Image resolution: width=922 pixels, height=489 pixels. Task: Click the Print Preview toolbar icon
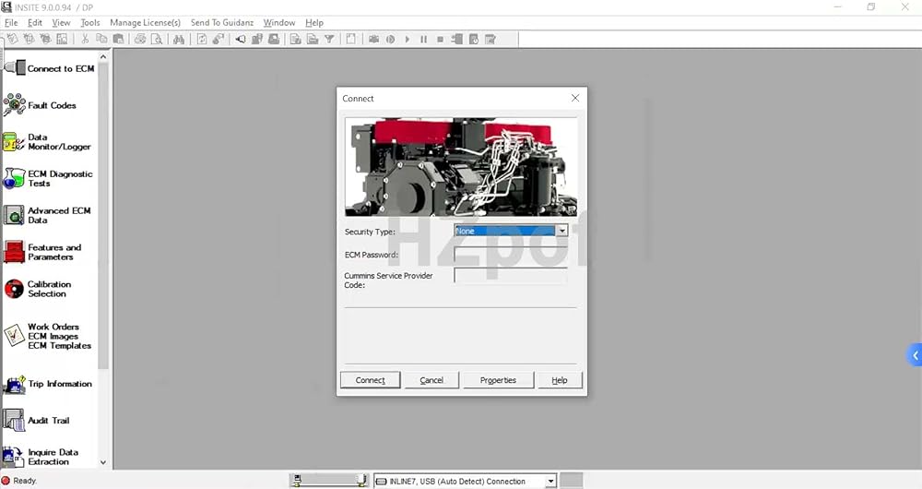coord(157,40)
